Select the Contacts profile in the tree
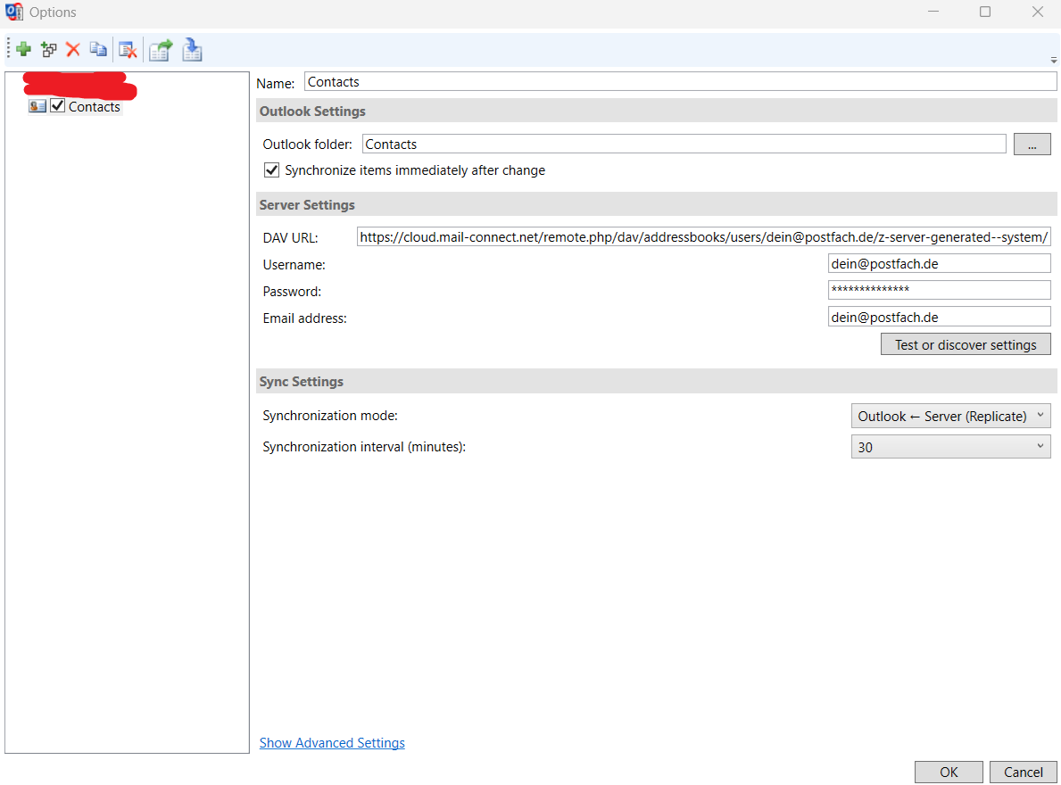Viewport: 1061px width, 785px height. tap(94, 107)
